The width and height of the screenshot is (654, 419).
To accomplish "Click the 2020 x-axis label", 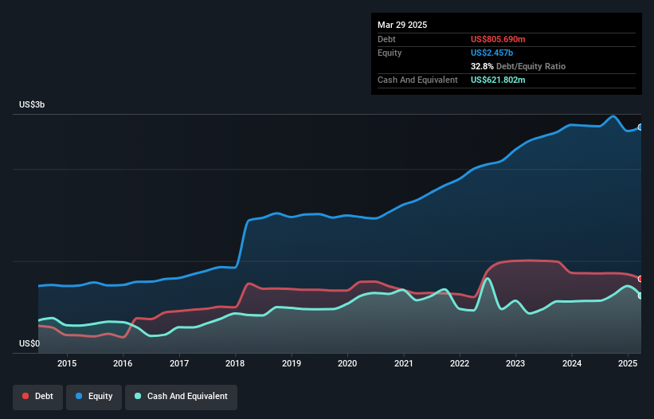I will pyautogui.click(x=347, y=363).
